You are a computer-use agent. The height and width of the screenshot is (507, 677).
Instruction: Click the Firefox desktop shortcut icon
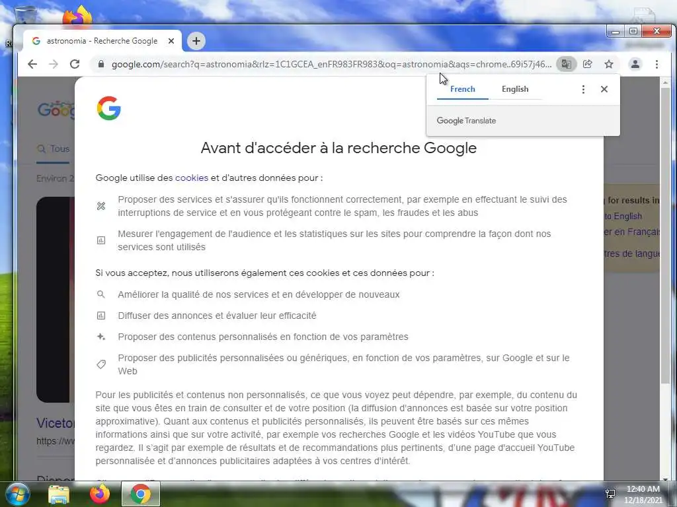[77, 17]
